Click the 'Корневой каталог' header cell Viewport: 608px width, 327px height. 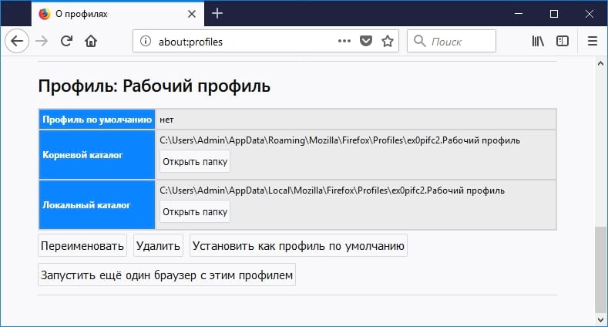pyautogui.click(x=97, y=155)
